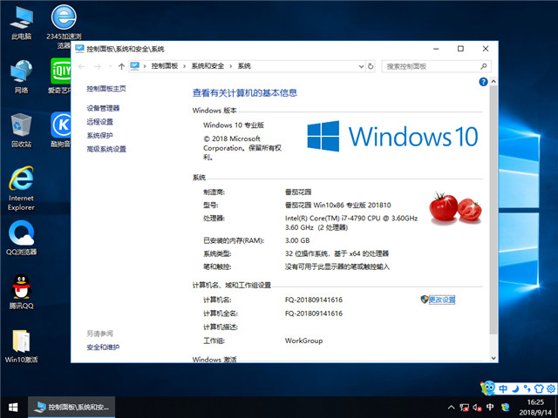The height and width of the screenshot is (418, 558).
Task: Expand chevron after 系统和安全 breadcrumb
Action: 230,66
